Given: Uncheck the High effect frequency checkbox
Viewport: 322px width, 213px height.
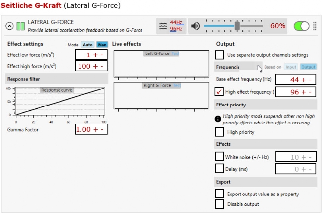Looking at the screenshot, I should 220,91.
